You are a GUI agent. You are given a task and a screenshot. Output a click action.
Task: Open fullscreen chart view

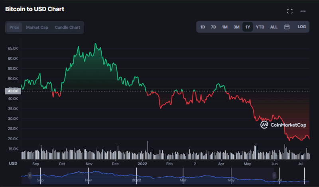click(290, 11)
